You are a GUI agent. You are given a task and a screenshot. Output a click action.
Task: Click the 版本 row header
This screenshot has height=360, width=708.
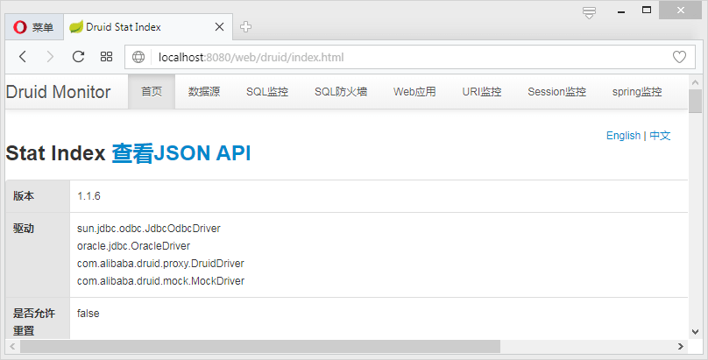38,196
